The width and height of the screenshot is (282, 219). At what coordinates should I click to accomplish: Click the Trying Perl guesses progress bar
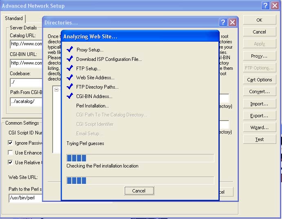coord(140,158)
